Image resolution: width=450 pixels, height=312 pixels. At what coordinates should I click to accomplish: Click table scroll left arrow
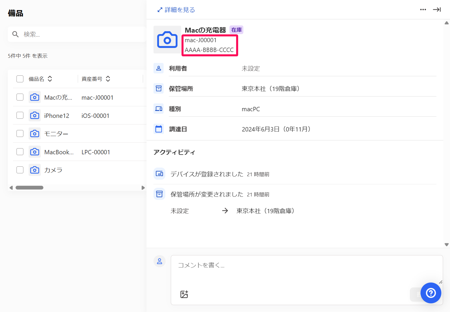[x=11, y=187]
